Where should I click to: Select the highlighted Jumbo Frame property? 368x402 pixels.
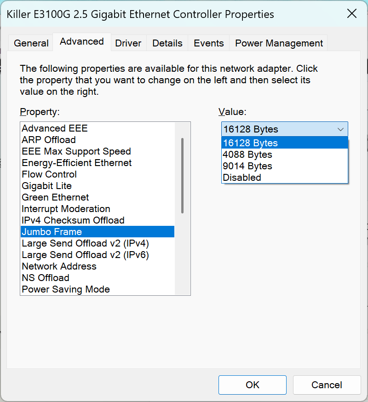click(98, 232)
